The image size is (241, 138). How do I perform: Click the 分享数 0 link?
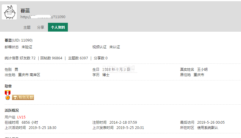(x=100, y=58)
